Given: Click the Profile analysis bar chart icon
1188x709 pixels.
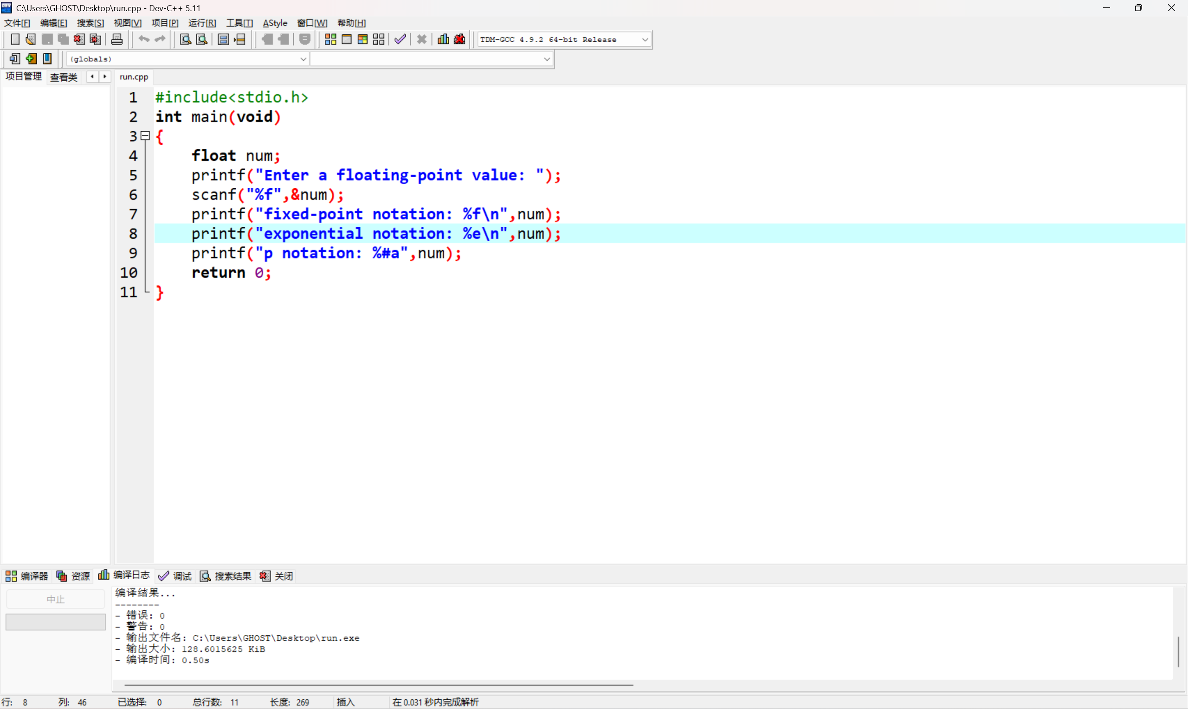Looking at the screenshot, I should (443, 40).
